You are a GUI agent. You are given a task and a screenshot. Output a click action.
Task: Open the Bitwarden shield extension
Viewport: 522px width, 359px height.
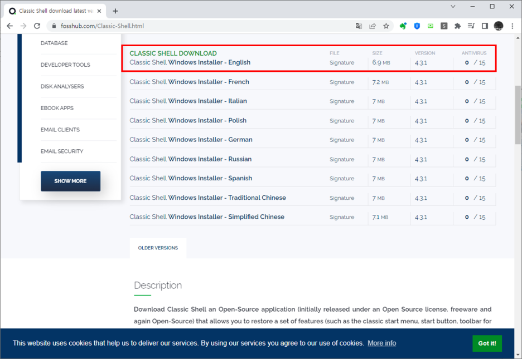click(417, 26)
